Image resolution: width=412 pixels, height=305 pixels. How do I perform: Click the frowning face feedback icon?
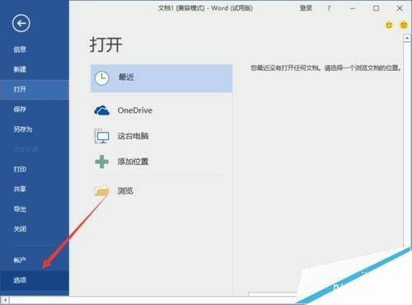pyautogui.click(x=404, y=26)
